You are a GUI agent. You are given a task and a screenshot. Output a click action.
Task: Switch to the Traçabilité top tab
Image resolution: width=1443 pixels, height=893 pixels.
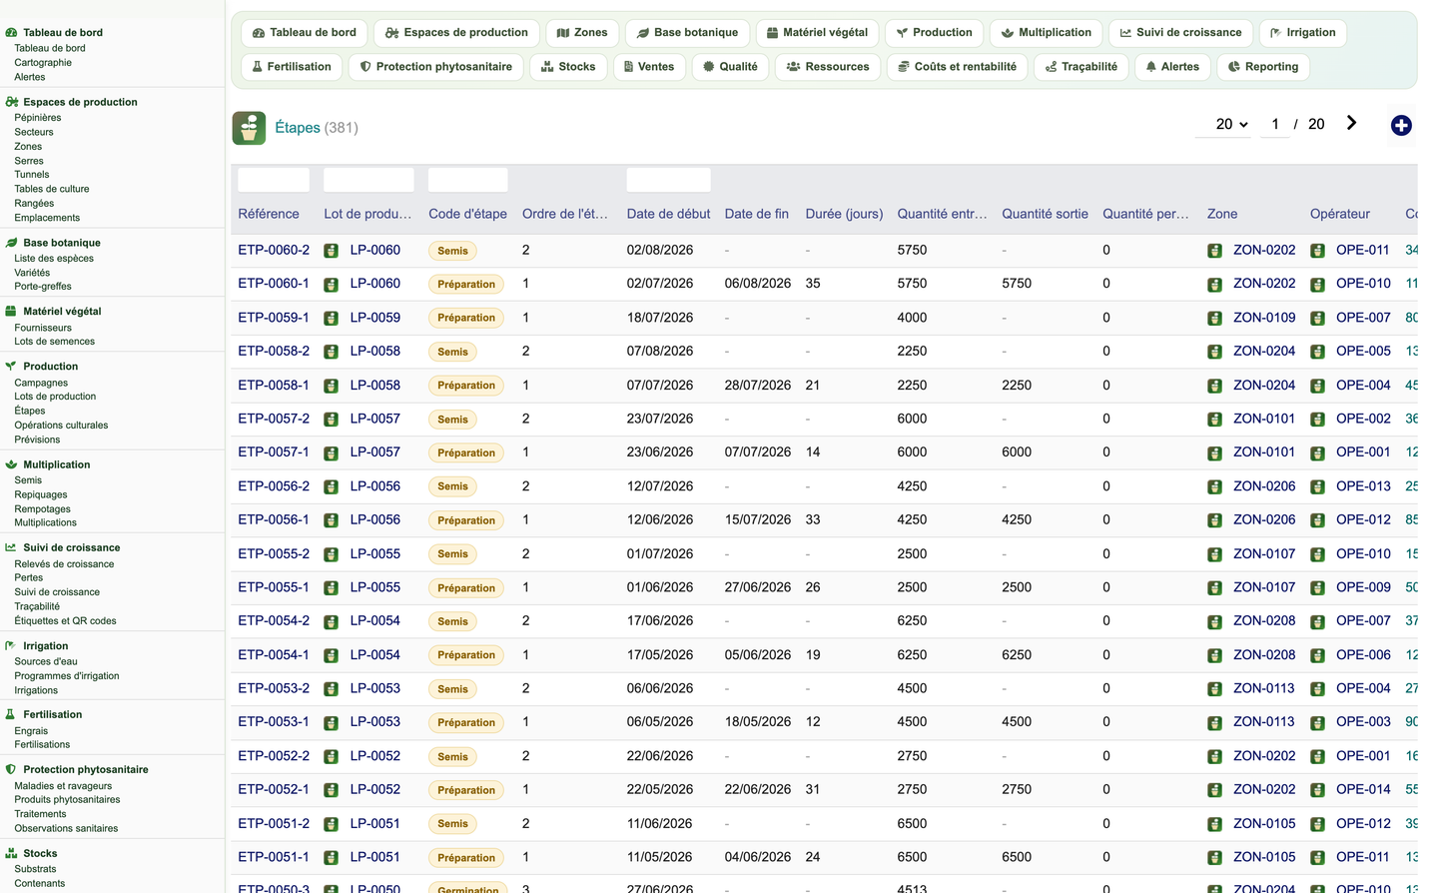pyautogui.click(x=1081, y=67)
